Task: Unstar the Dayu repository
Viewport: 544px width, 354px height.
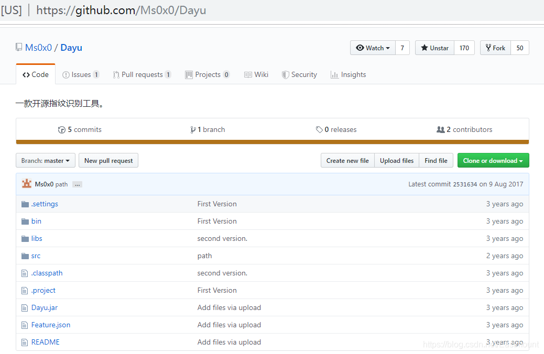Action: point(434,48)
